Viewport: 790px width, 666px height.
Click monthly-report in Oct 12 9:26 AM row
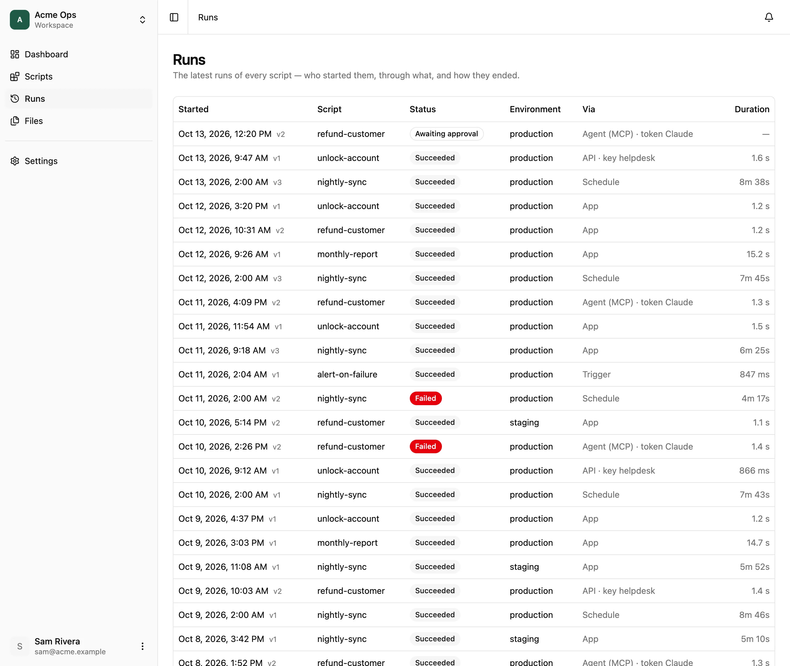(x=347, y=254)
